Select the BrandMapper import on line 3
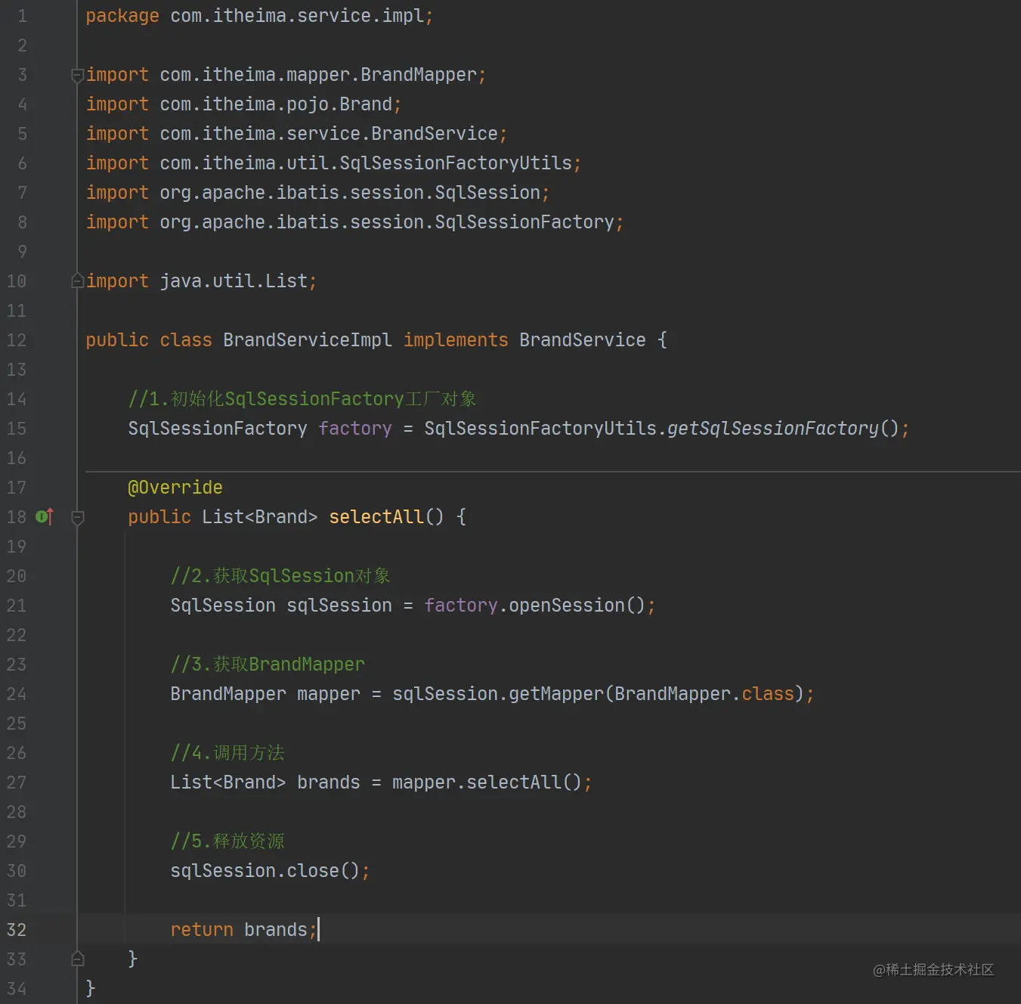This screenshot has height=1004, width=1021. tap(318, 75)
